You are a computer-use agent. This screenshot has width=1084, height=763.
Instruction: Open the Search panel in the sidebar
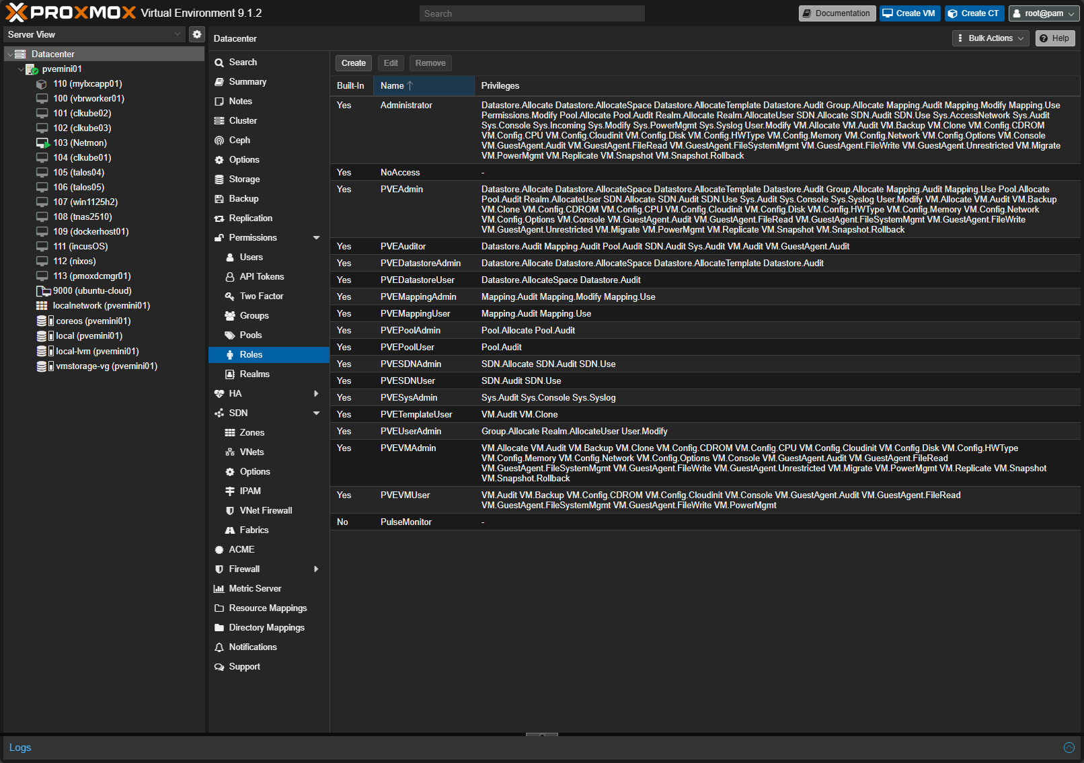coord(243,62)
